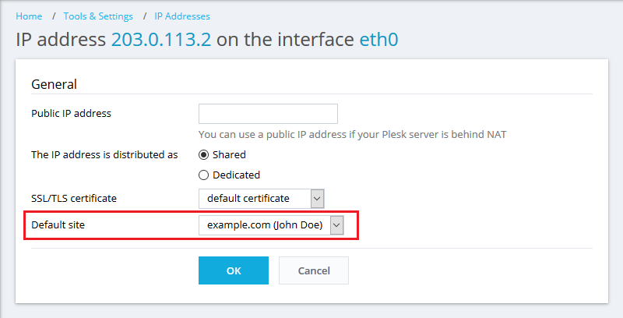The height and width of the screenshot is (318, 623).
Task: Click the Dedicated option label text
Action: tap(236, 175)
